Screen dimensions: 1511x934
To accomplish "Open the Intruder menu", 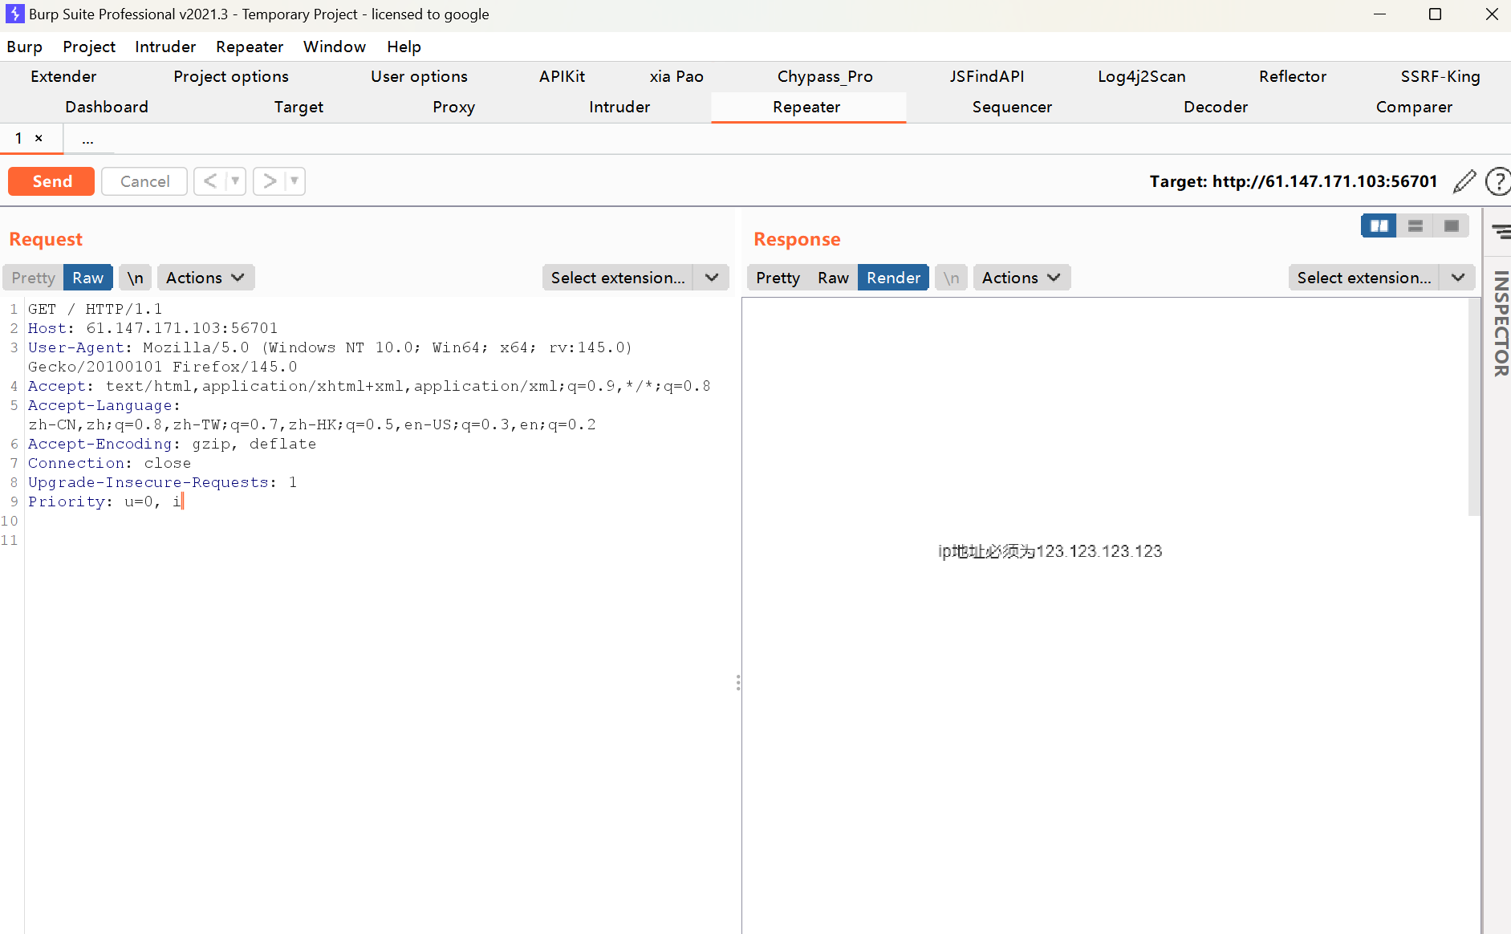I will pos(165,47).
